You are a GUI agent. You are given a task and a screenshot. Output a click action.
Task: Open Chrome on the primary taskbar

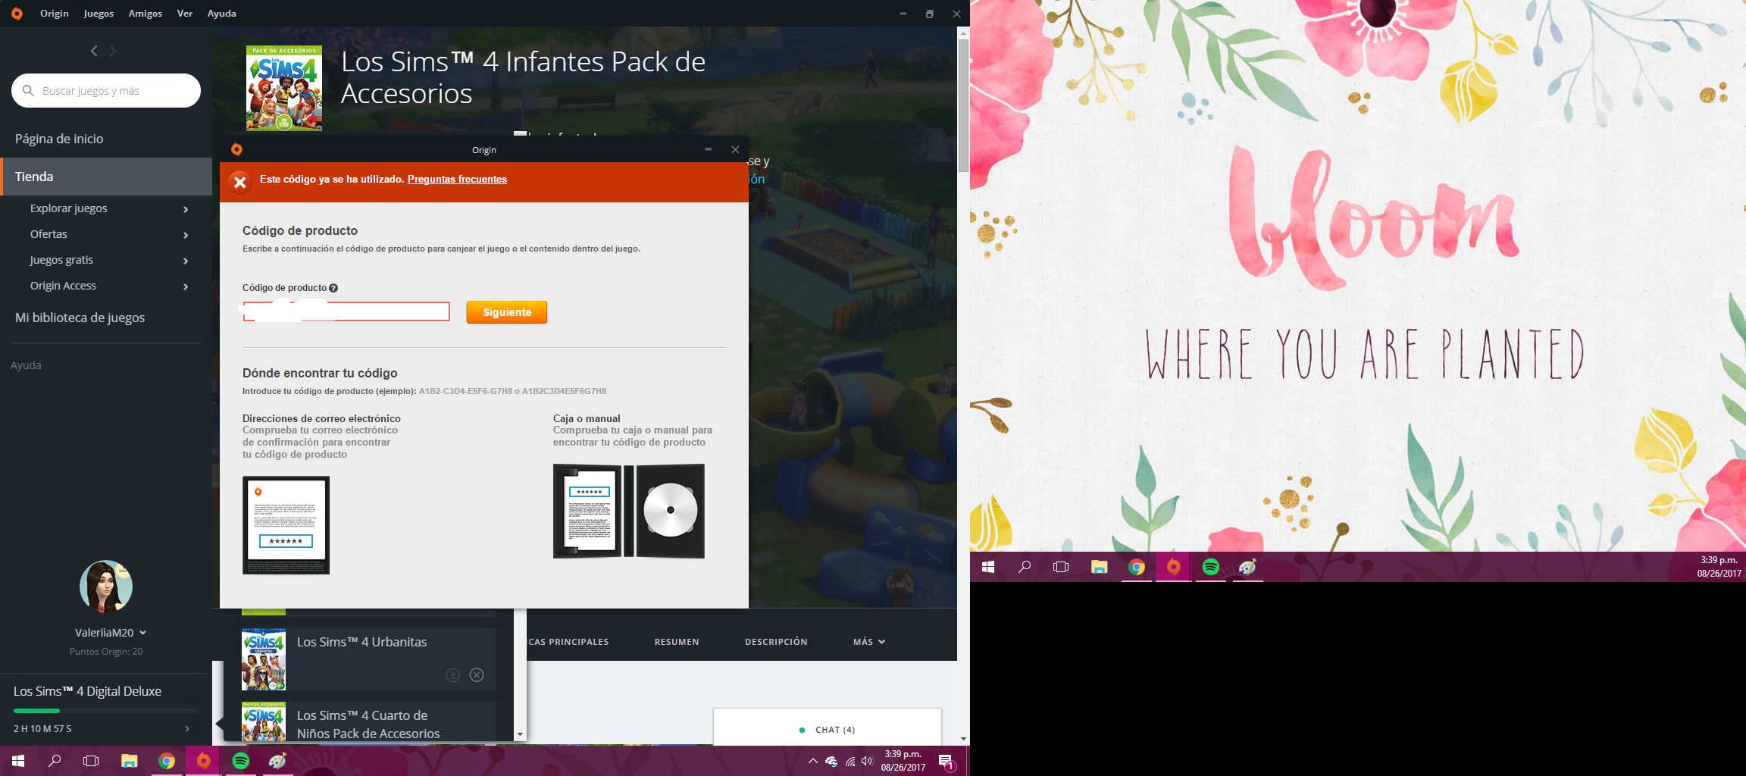[167, 761]
